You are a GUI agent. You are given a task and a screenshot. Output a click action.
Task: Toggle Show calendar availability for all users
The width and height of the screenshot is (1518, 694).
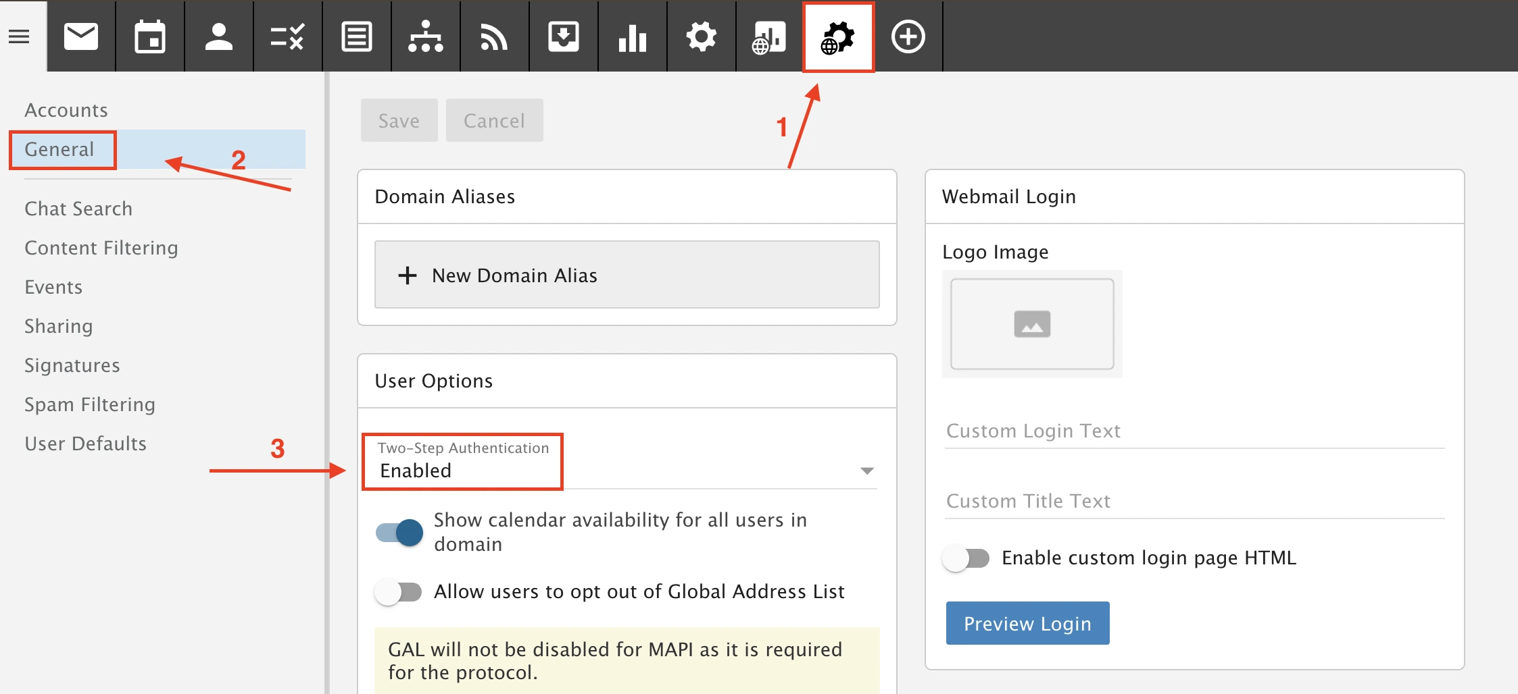(x=399, y=533)
